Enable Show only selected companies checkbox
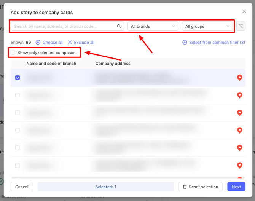The height and width of the screenshot is (201, 255). (x=13, y=53)
